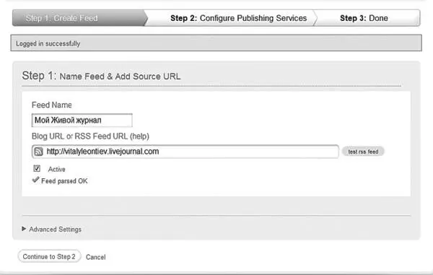
Task: Click the Logged in successfully notification bar
Action: pos(216,43)
